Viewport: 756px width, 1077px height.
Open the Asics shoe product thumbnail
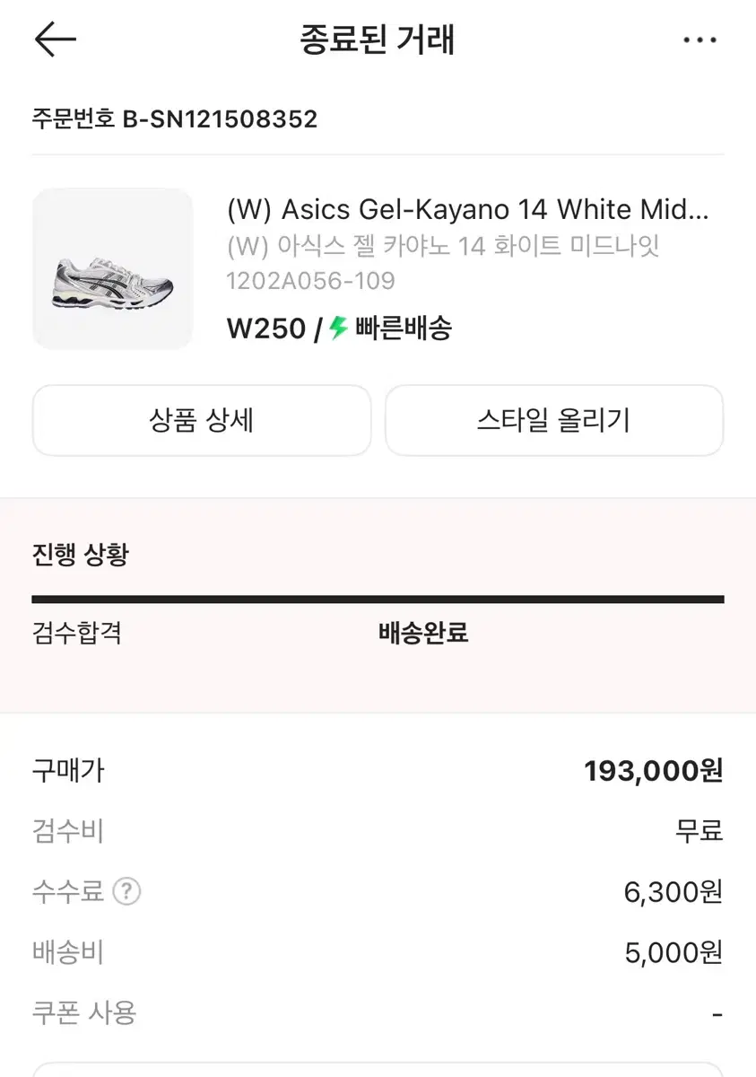pyautogui.click(x=113, y=268)
